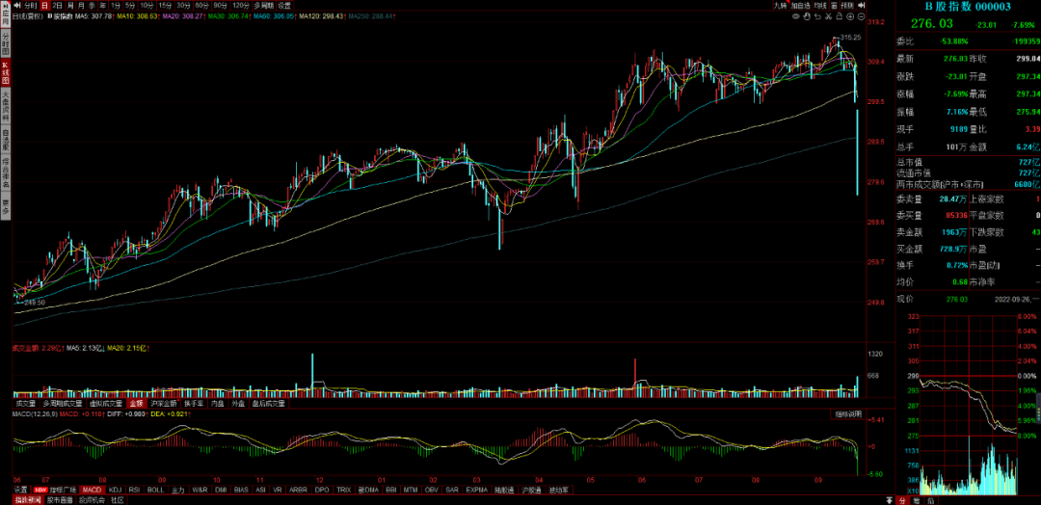The width and height of the screenshot is (1041, 505).
Task: Switch to 外盘 tab
Action: [x=238, y=403]
